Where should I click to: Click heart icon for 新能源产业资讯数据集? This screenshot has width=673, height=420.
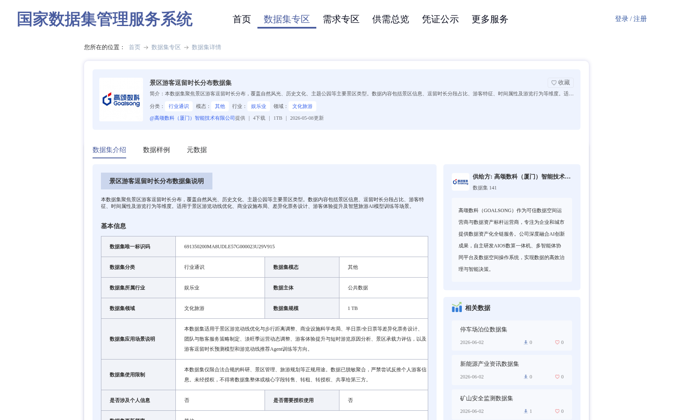pyautogui.click(x=557, y=377)
